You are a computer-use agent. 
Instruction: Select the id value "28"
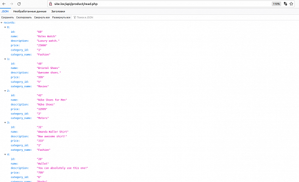click(x=40, y=159)
